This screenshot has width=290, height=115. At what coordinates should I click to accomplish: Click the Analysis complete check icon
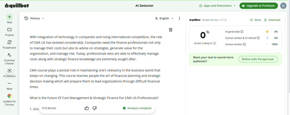click(x=124, y=108)
